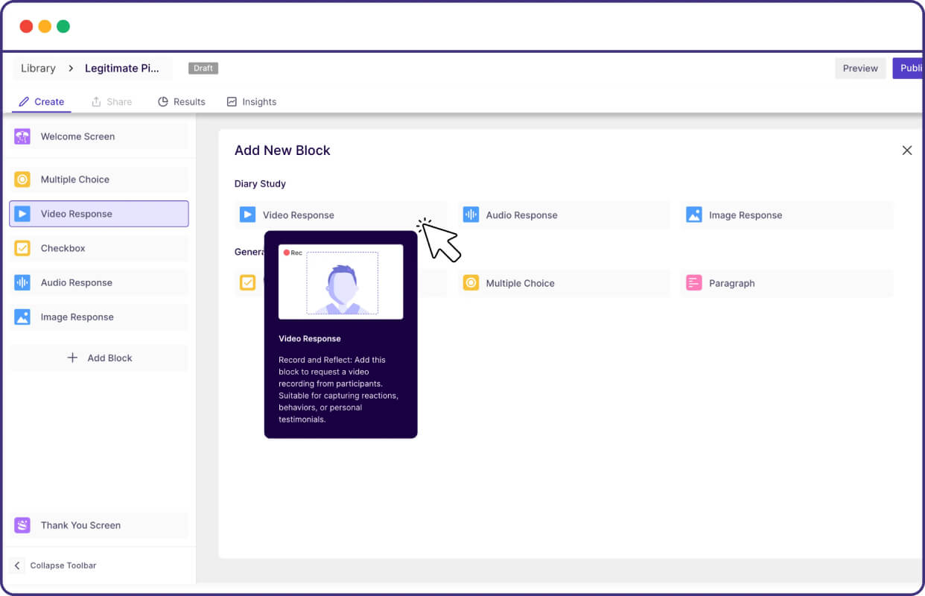Select Image Response block in sidebar
This screenshot has width=925, height=596.
click(x=99, y=317)
